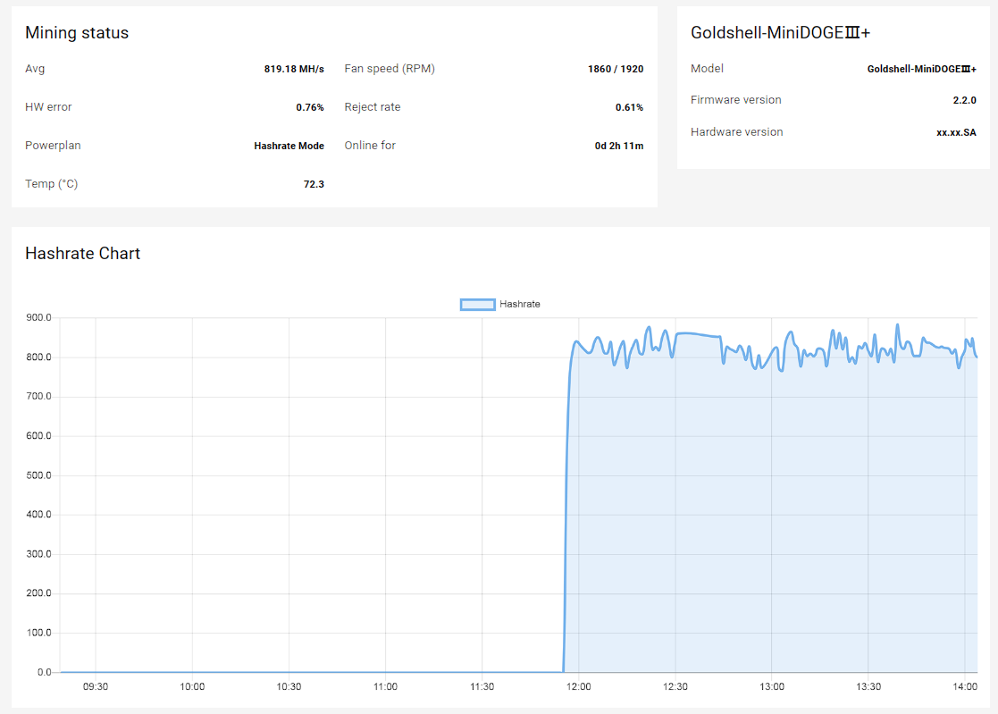Click the Avg value 819.18 MH/s

pos(293,69)
